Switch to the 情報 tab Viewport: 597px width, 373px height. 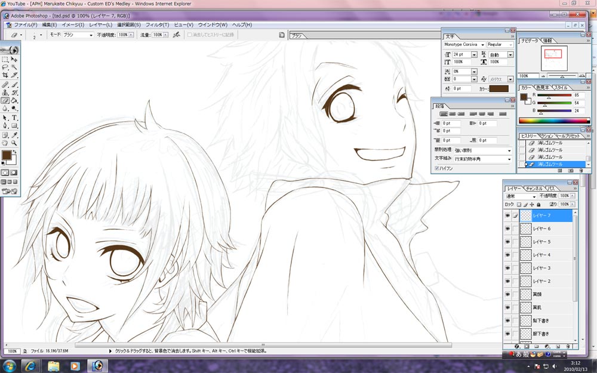click(x=547, y=41)
